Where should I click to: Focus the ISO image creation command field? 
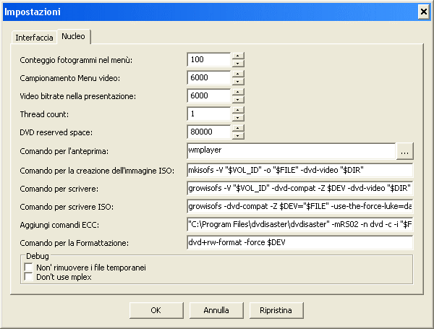point(298,170)
